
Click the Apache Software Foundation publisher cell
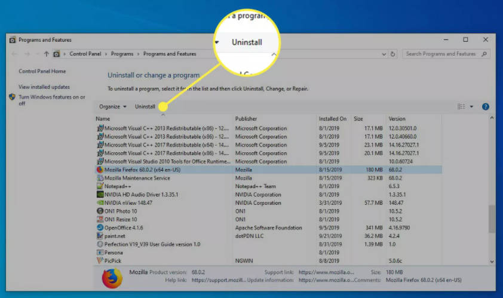coord(268,228)
